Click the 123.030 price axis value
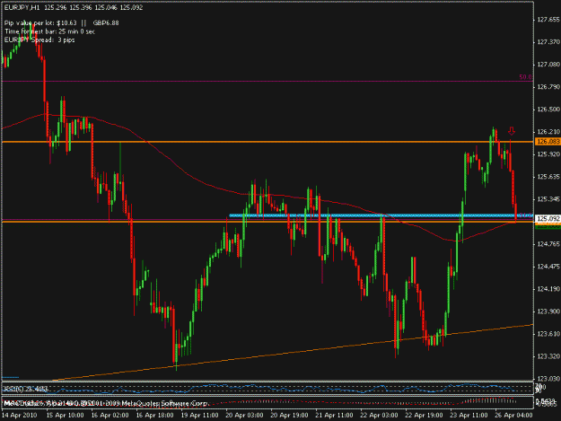 [x=548, y=379]
